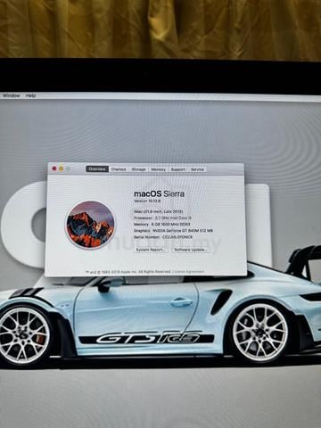Image resolution: width=321 pixels, height=428 pixels.
Task: Click the macOS Sierra mountain logo
Action: [90, 225]
